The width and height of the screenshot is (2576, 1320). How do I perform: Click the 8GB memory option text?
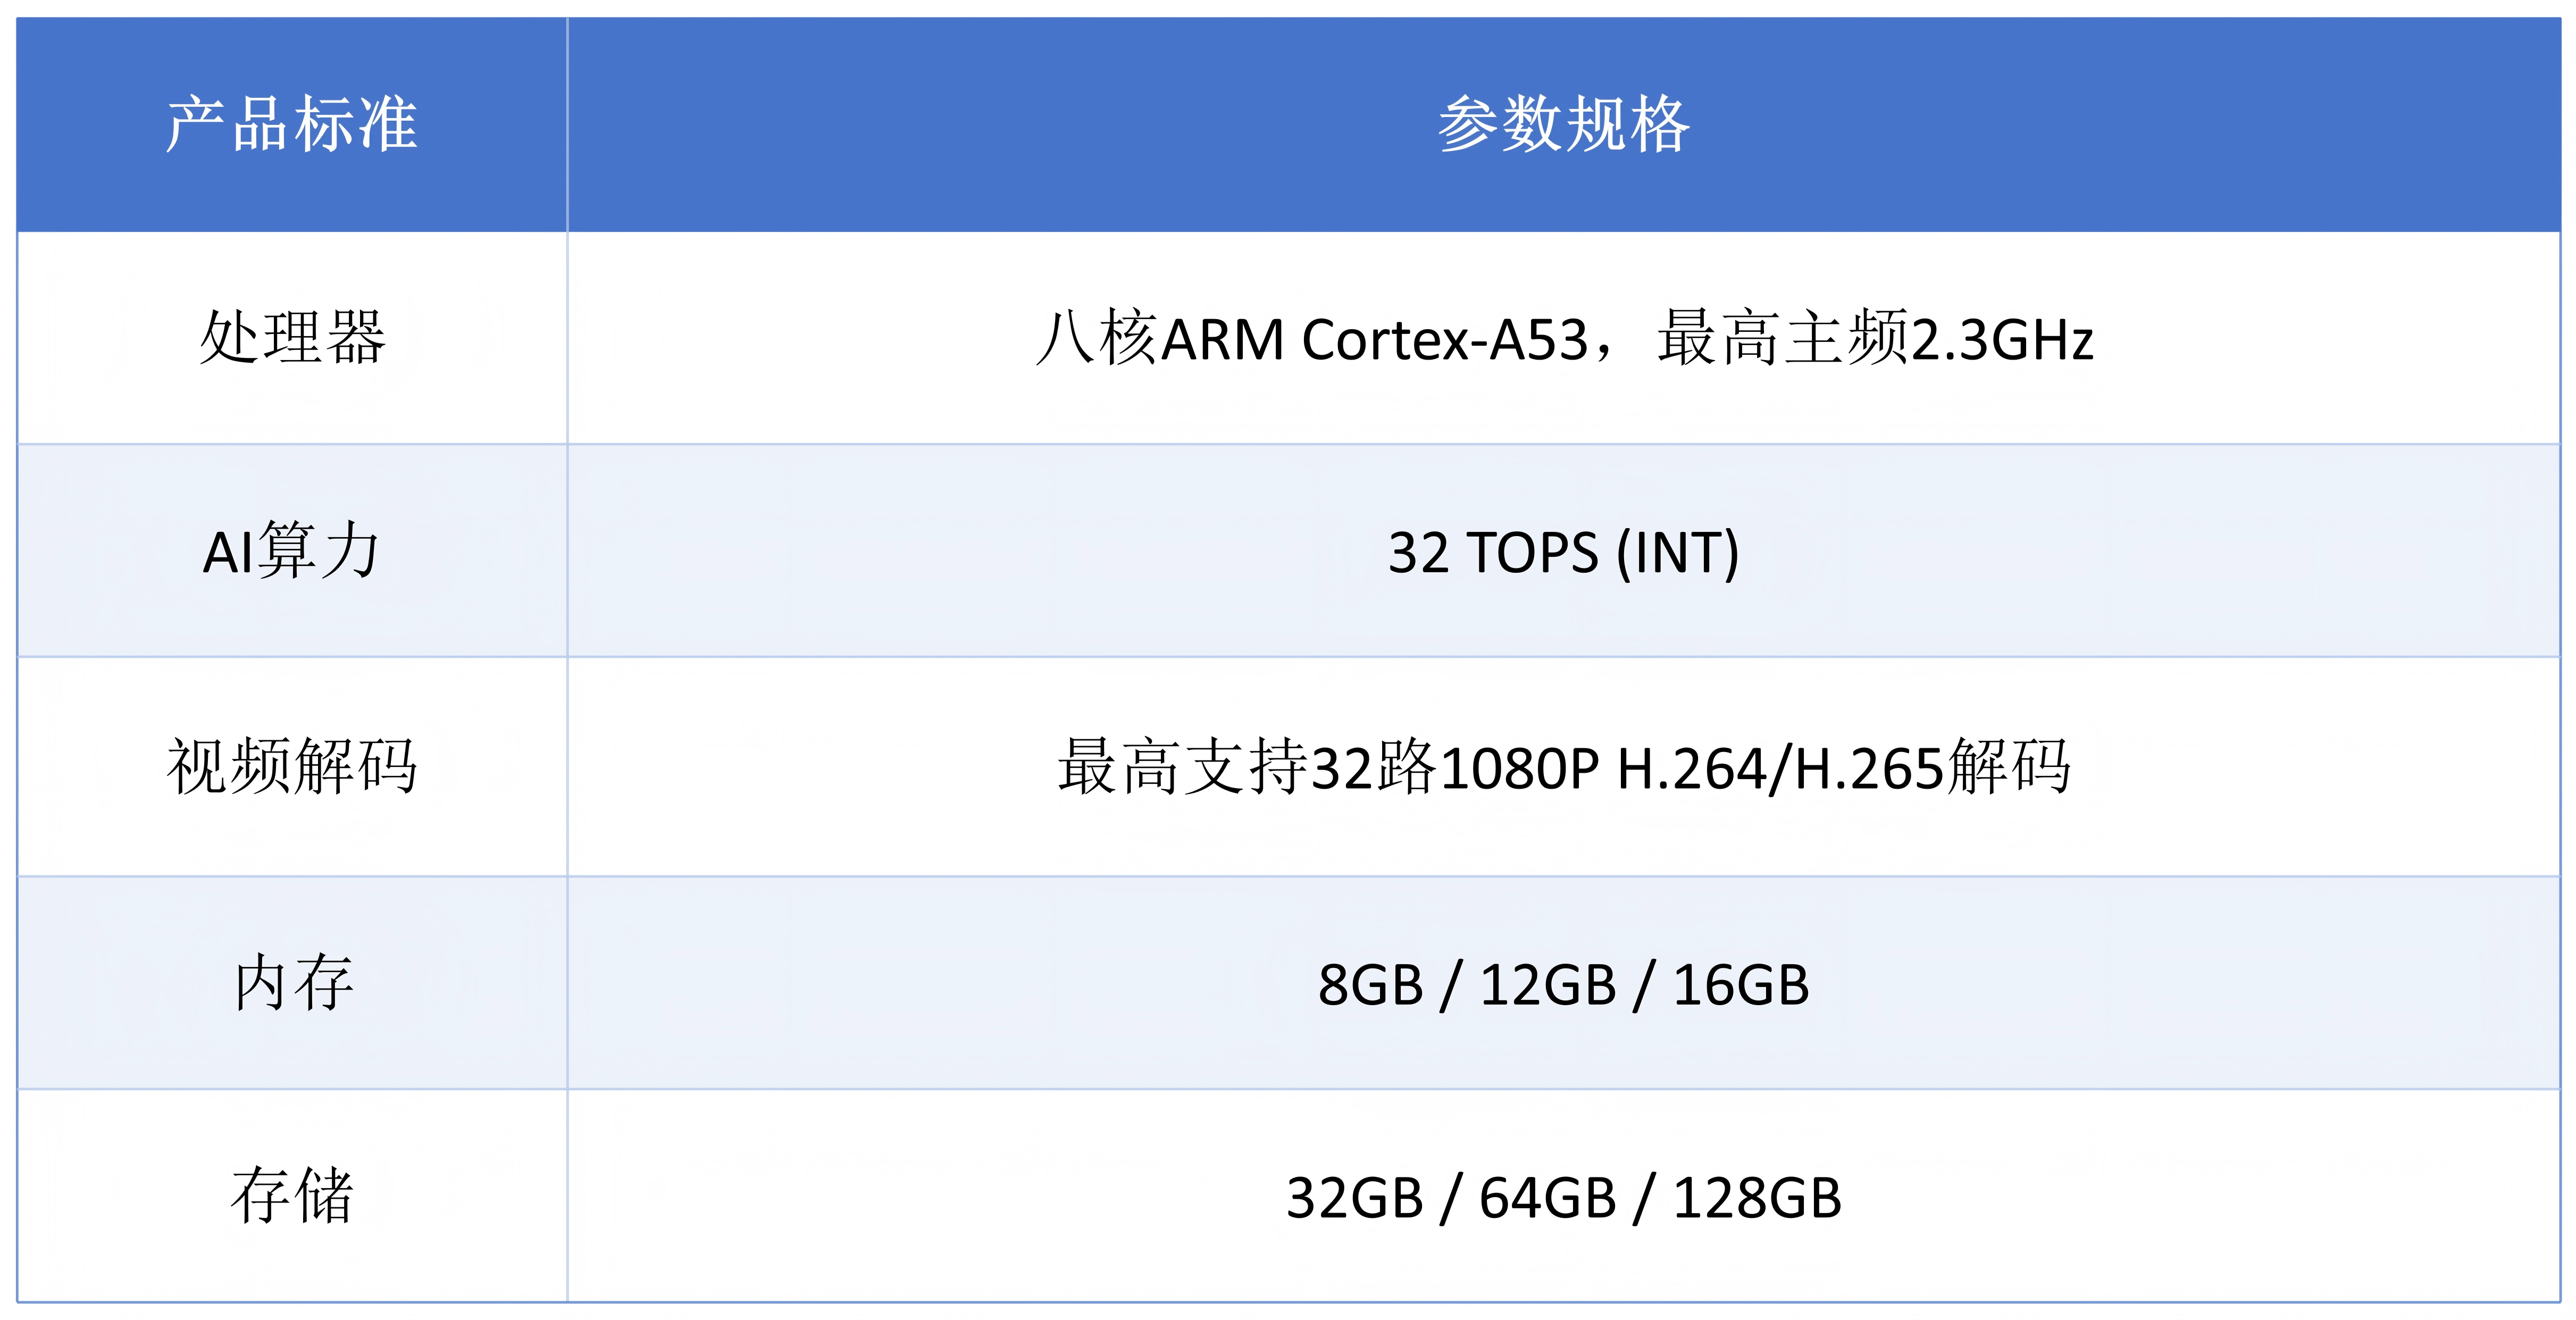[x=1370, y=985]
